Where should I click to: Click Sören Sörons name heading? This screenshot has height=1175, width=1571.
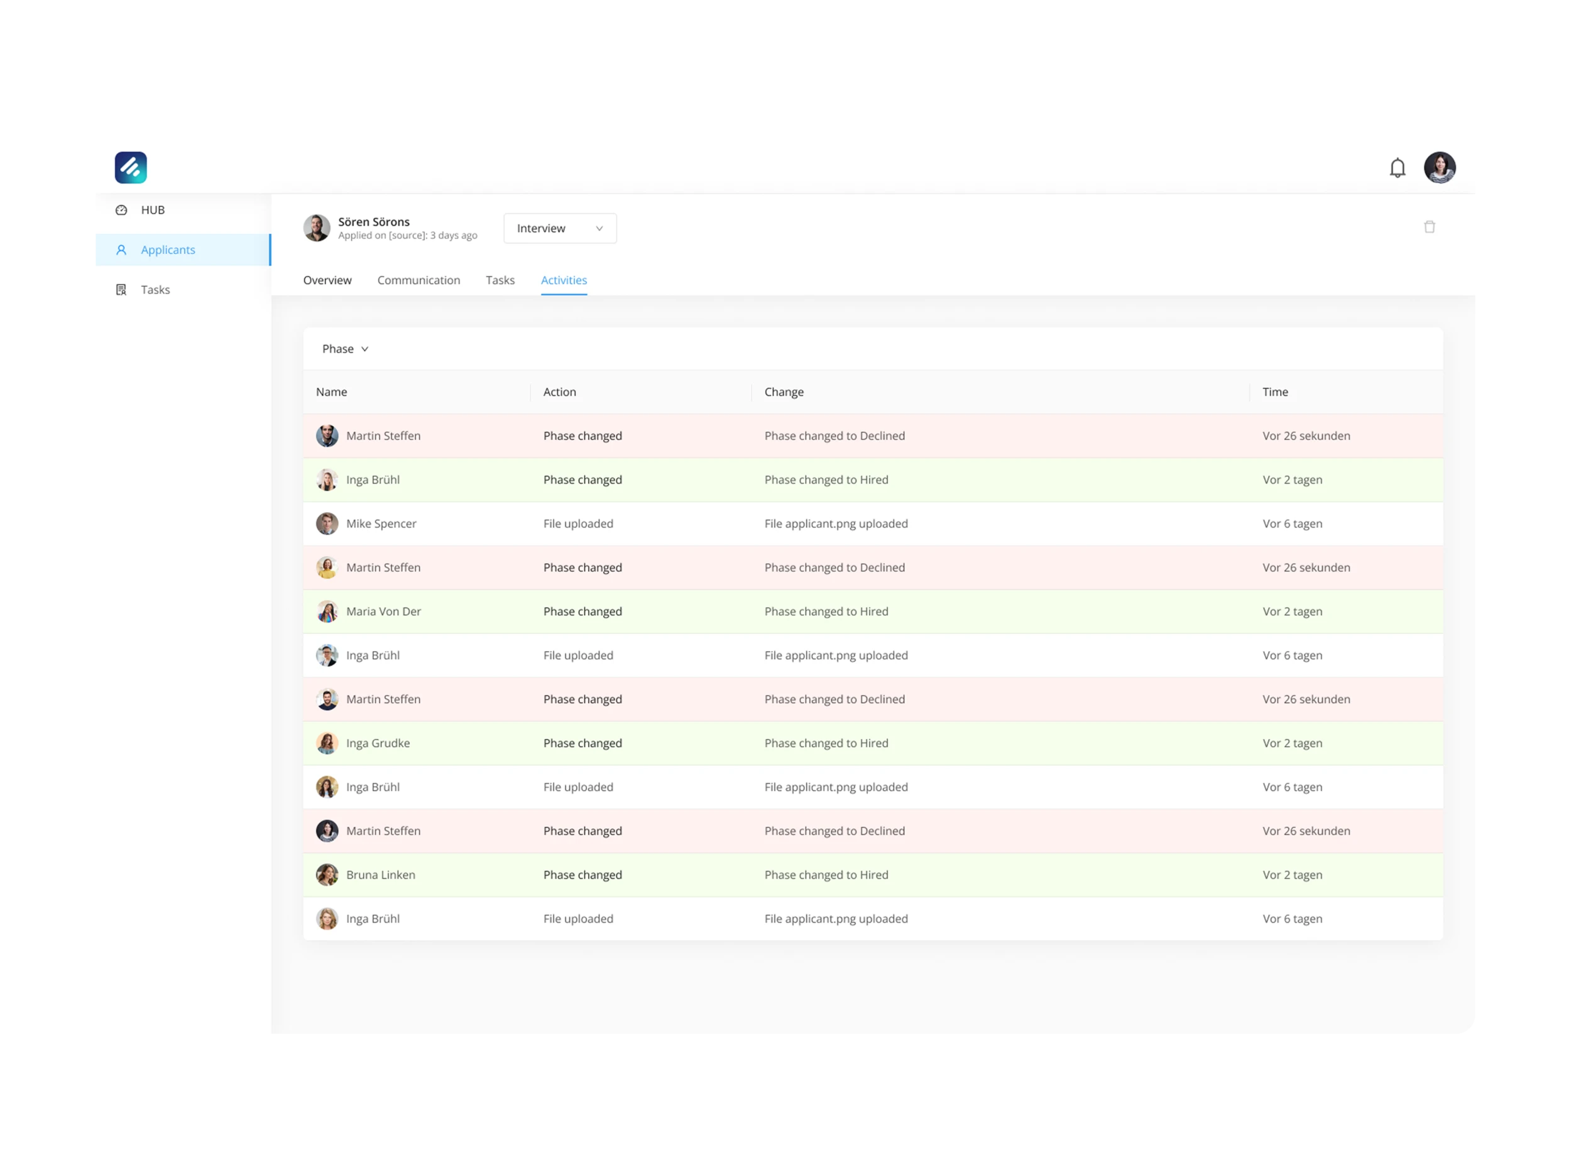tap(373, 222)
